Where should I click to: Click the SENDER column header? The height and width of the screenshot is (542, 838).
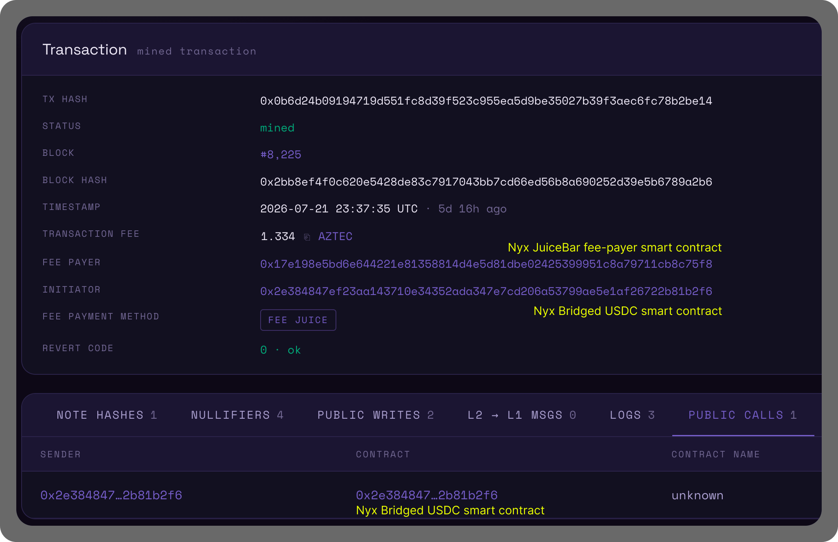(61, 455)
